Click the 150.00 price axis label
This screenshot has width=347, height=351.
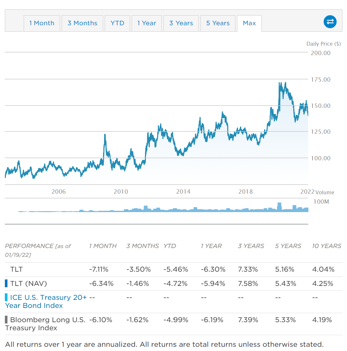(320, 106)
